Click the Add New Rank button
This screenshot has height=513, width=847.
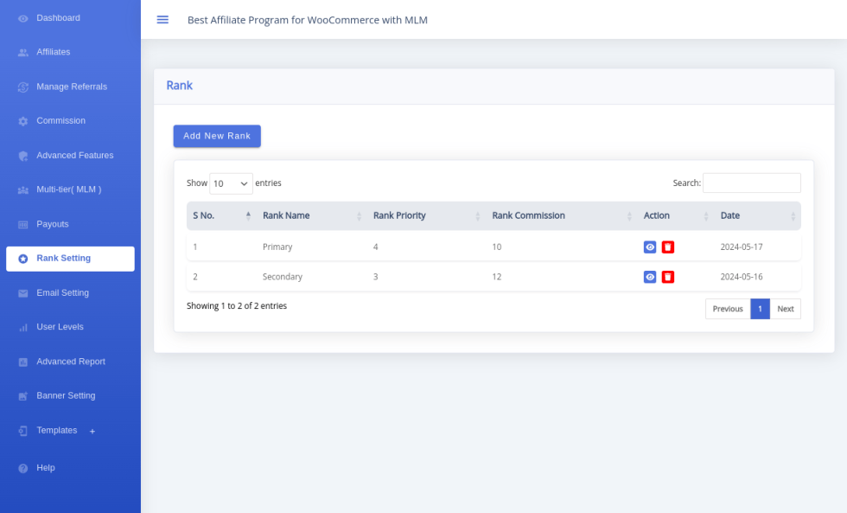pos(217,137)
